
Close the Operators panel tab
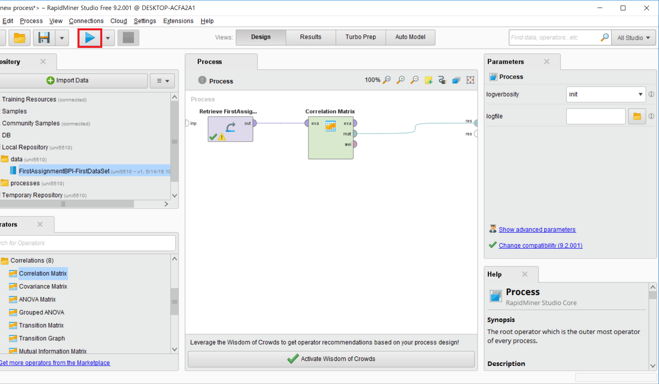click(40, 224)
